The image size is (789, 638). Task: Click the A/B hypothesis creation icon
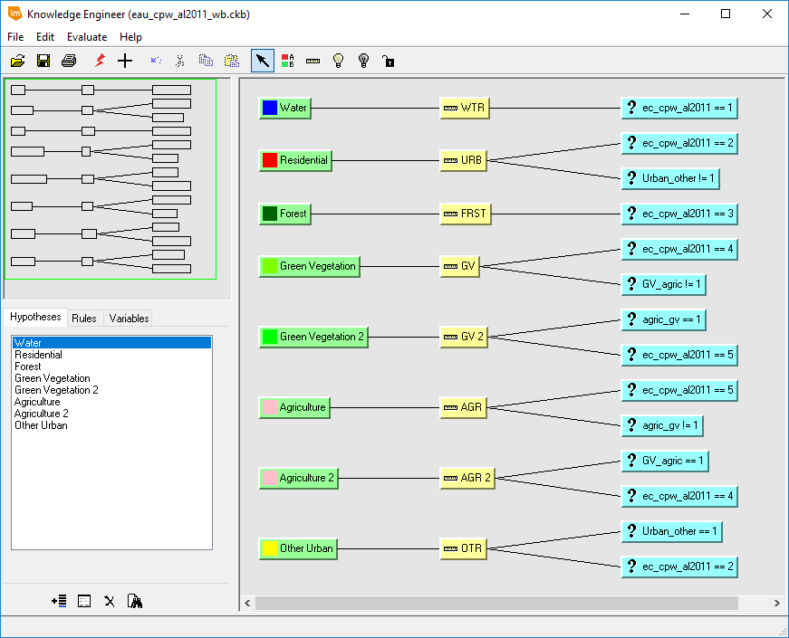[287, 61]
